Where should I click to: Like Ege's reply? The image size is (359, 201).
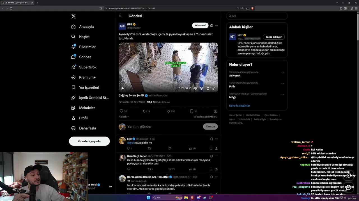coord(170,149)
